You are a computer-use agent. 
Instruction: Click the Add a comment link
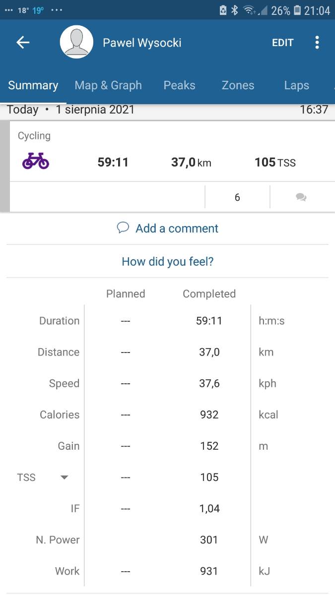[177, 229]
